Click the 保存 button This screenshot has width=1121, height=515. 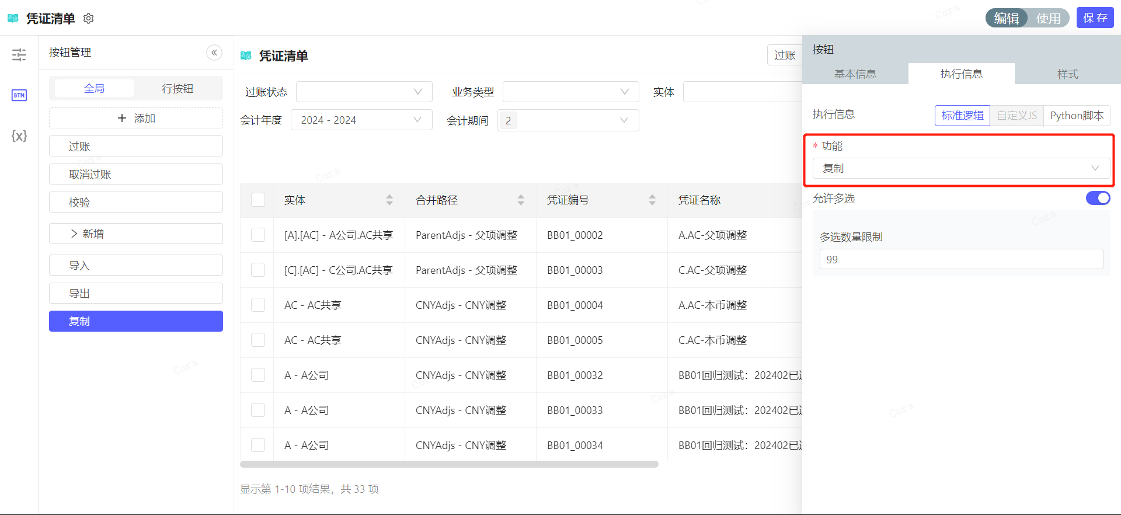pyautogui.click(x=1095, y=18)
